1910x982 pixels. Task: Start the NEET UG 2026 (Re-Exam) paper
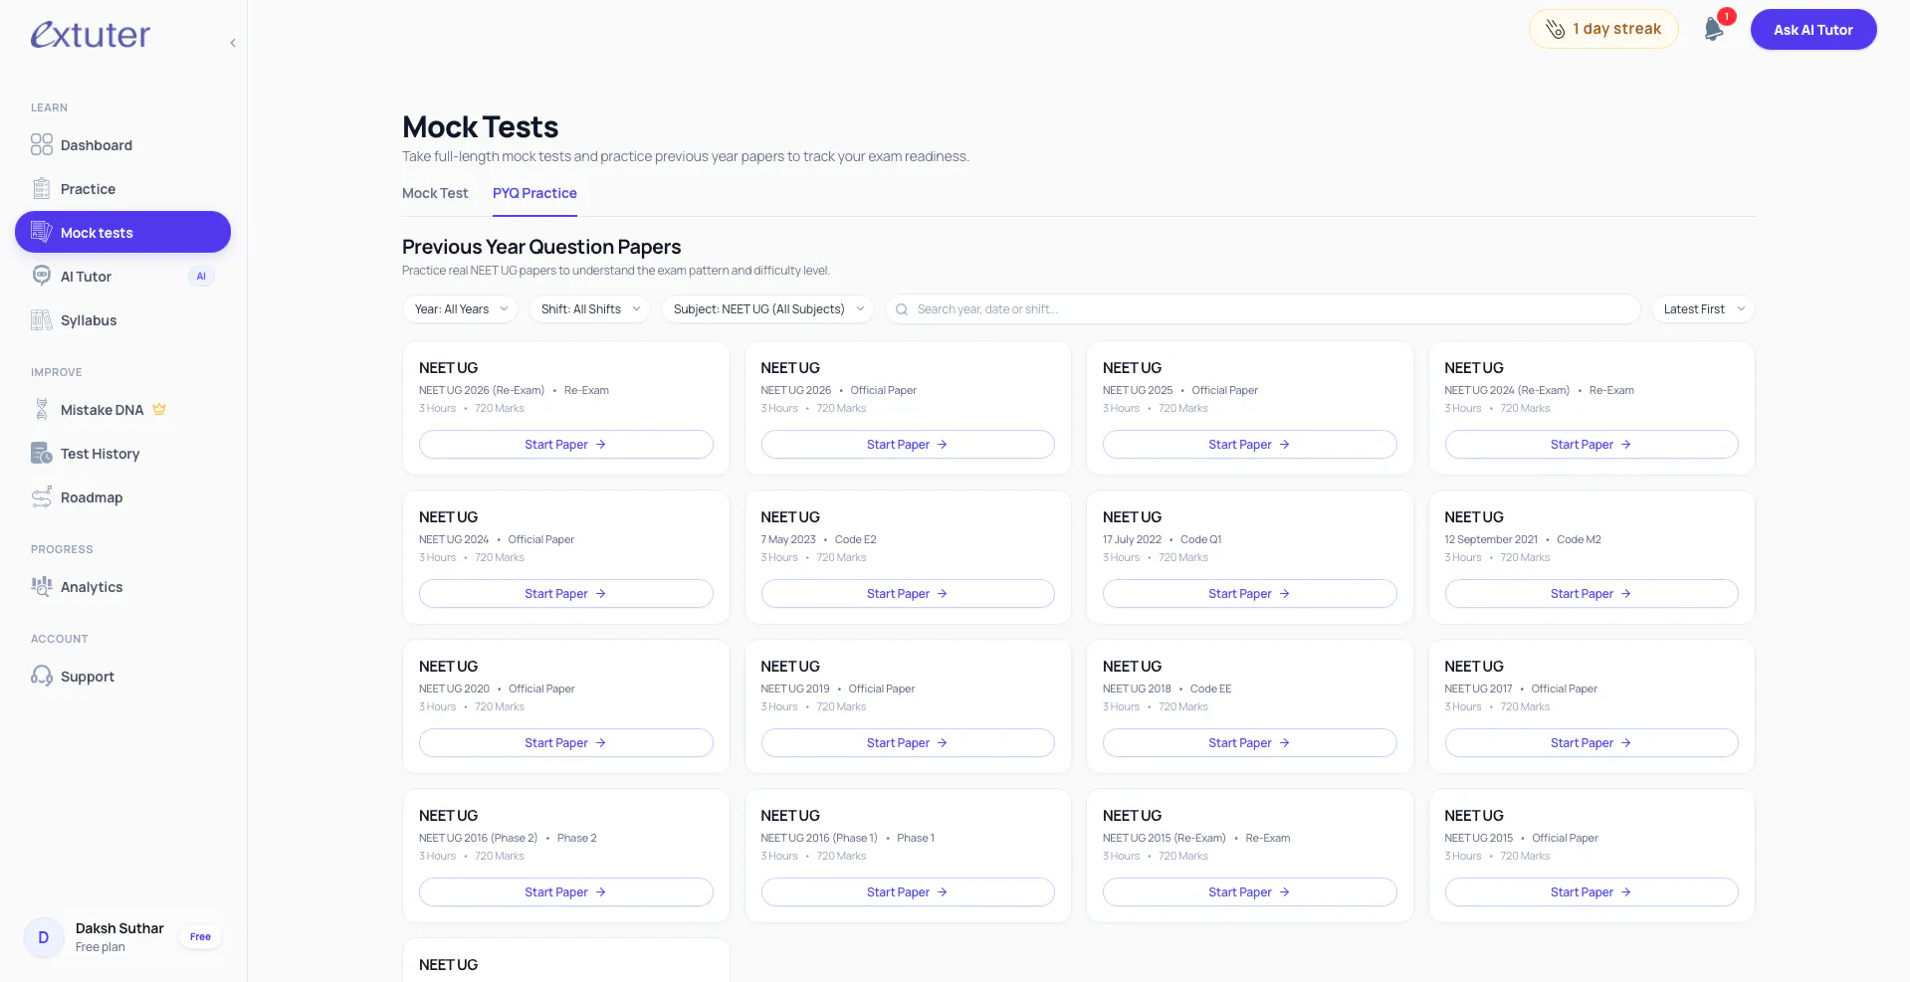point(566,445)
